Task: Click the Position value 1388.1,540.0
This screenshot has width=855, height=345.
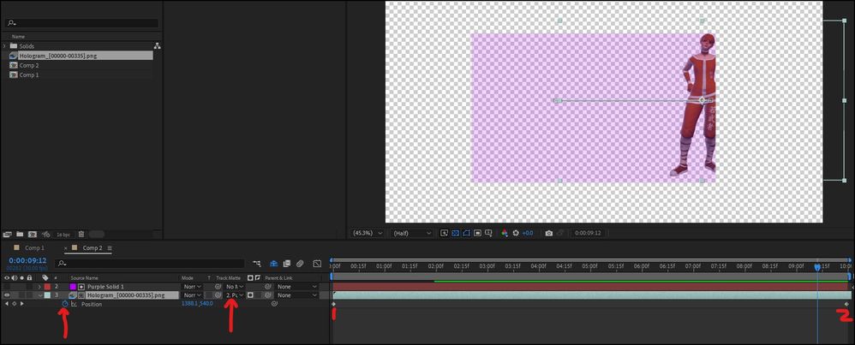Action: click(197, 304)
